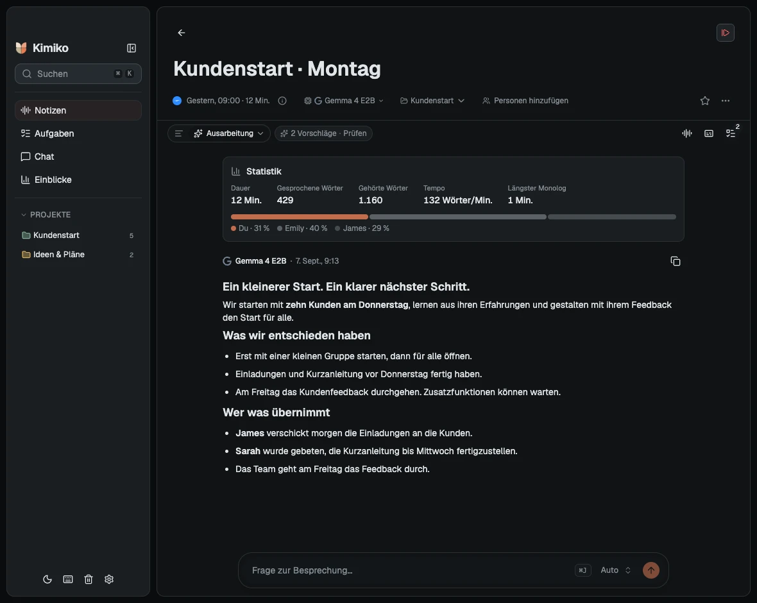
Task: Open the red recording panel icon
Action: point(725,33)
